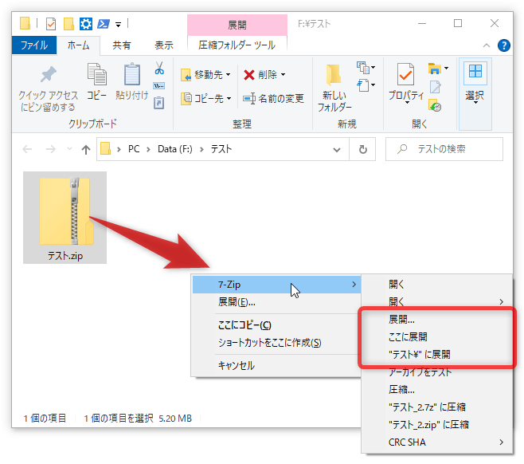Choose キャンセル in the context menu
This screenshot has width=524, height=464.
[x=276, y=365]
